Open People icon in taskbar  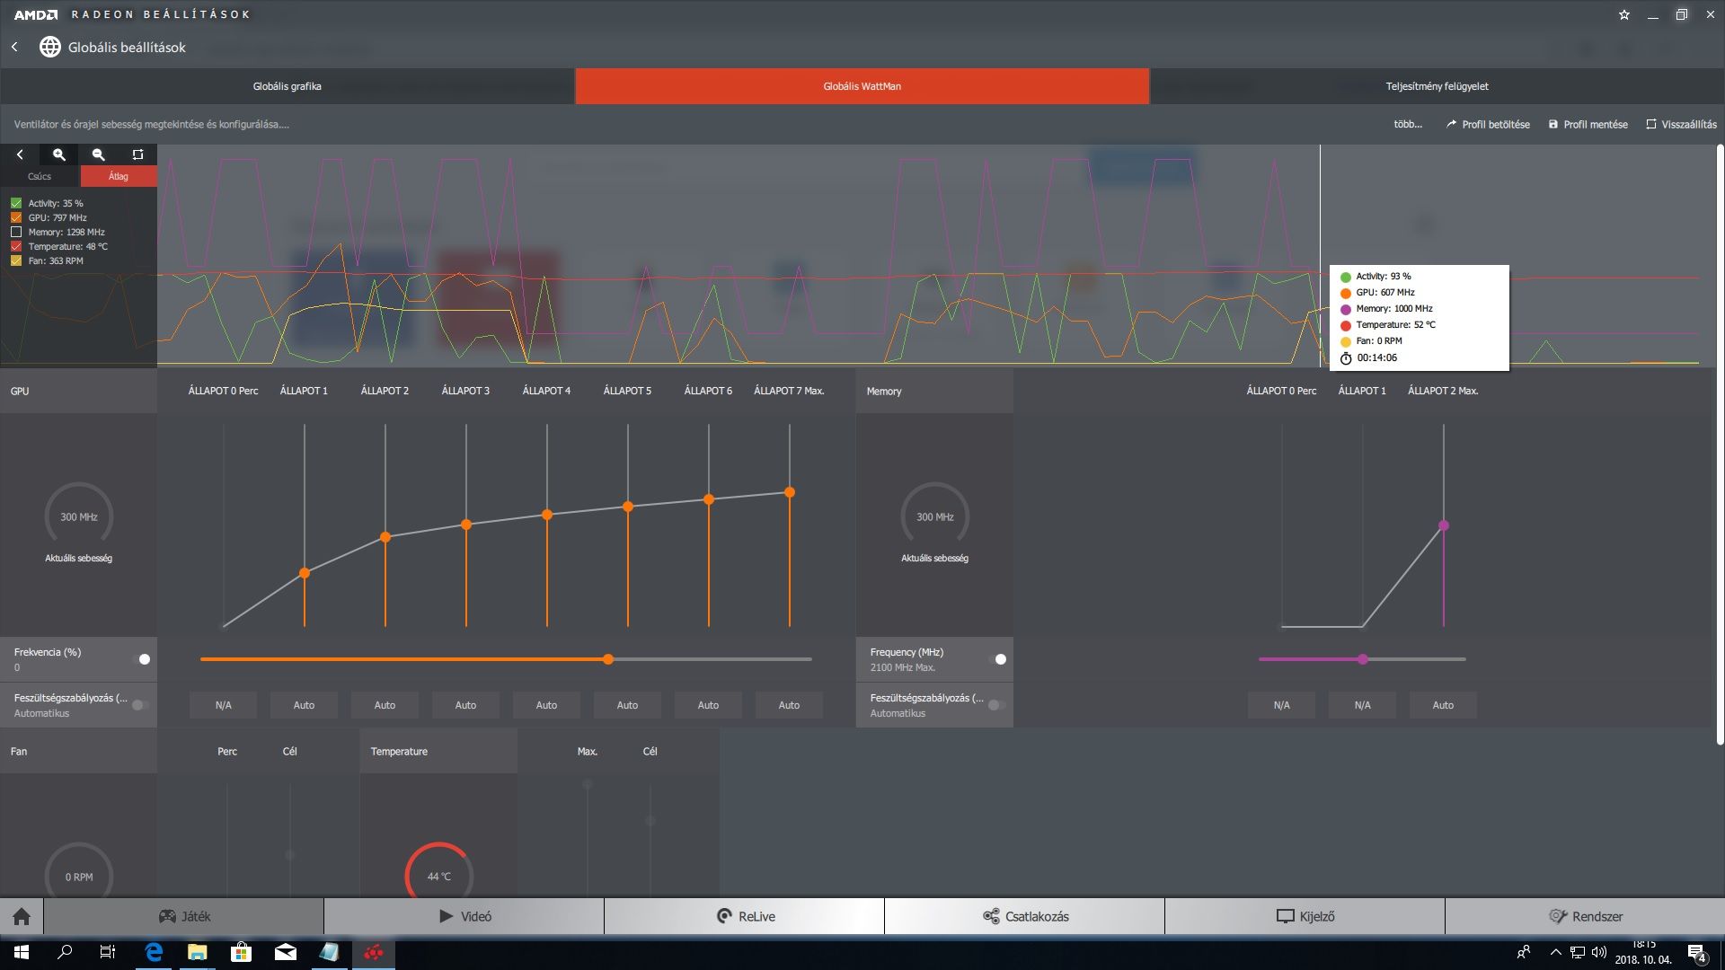[x=1524, y=952]
